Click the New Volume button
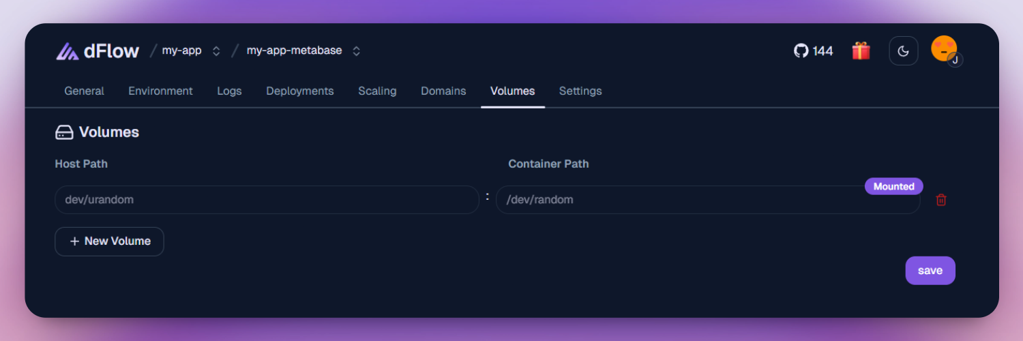Screen dimensions: 1023x341 pyautogui.click(x=109, y=241)
